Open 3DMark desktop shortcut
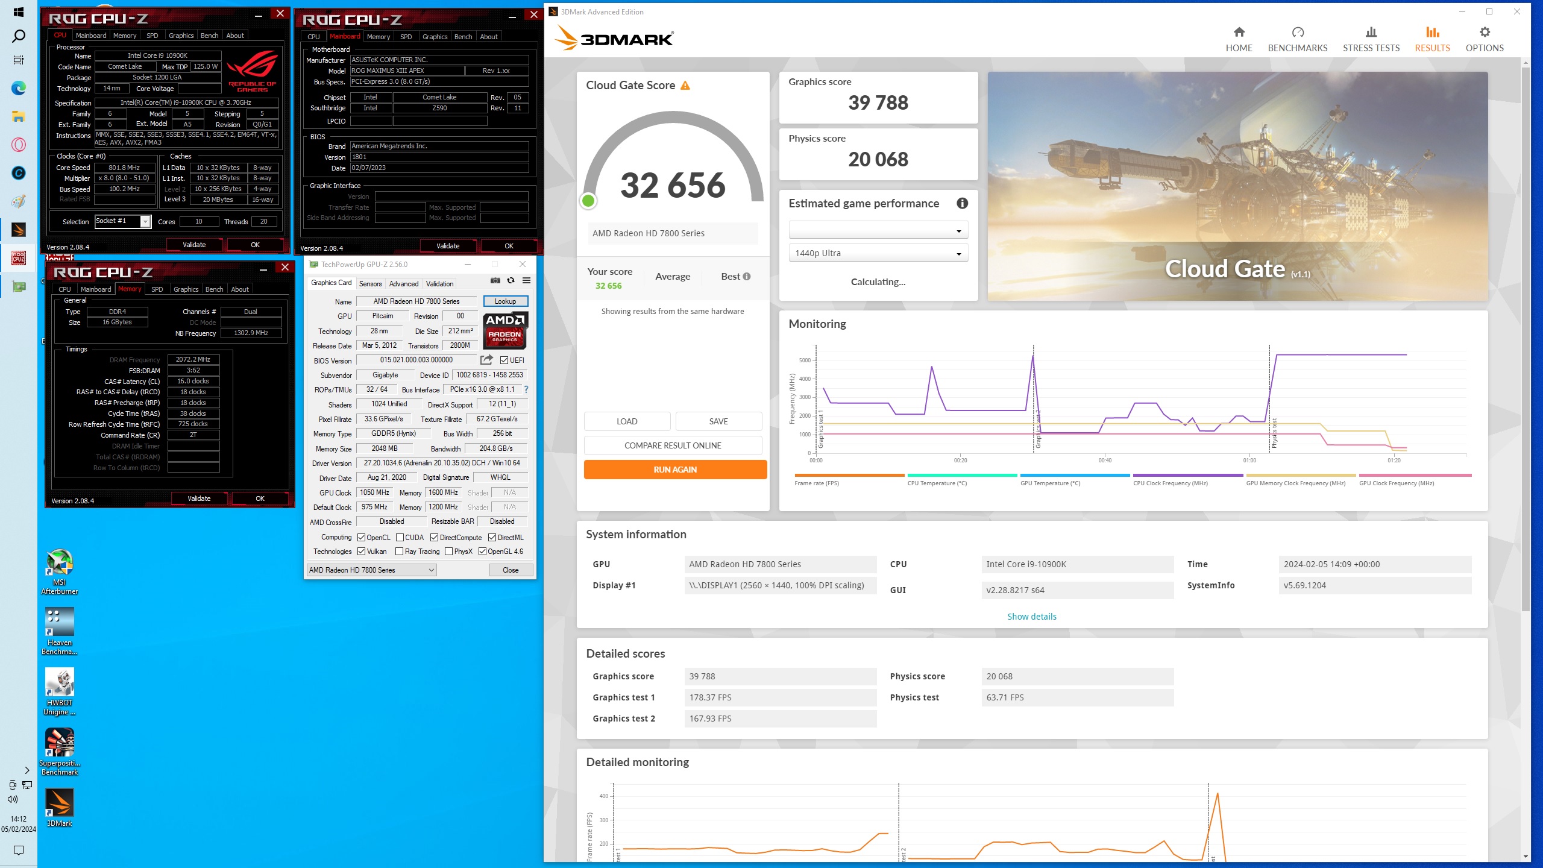1543x868 pixels. click(x=59, y=808)
